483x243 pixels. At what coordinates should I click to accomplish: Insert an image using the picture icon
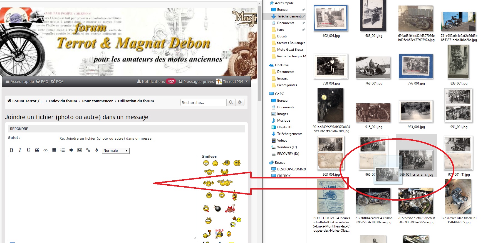coord(80,150)
